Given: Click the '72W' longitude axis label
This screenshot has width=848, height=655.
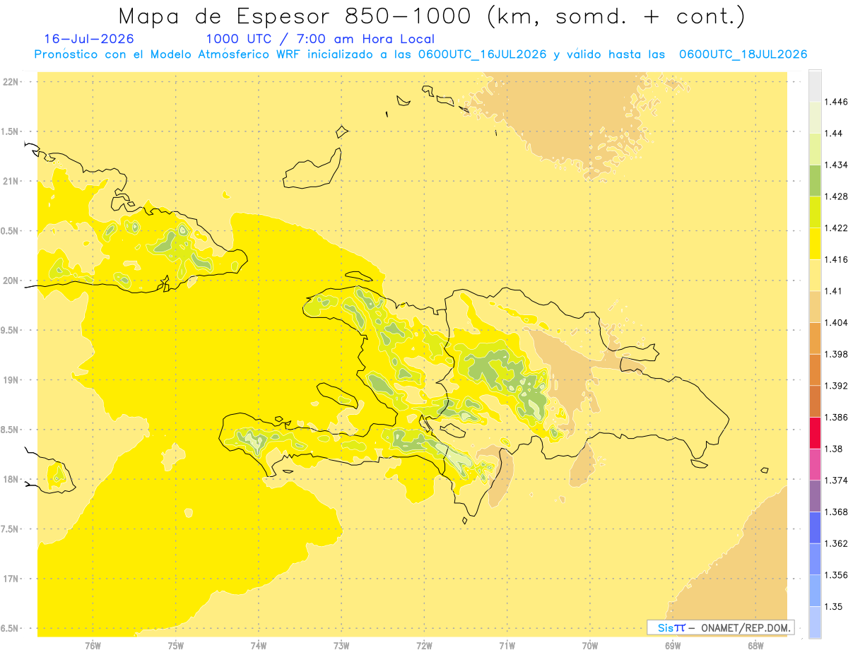Looking at the screenshot, I should click(x=424, y=645).
